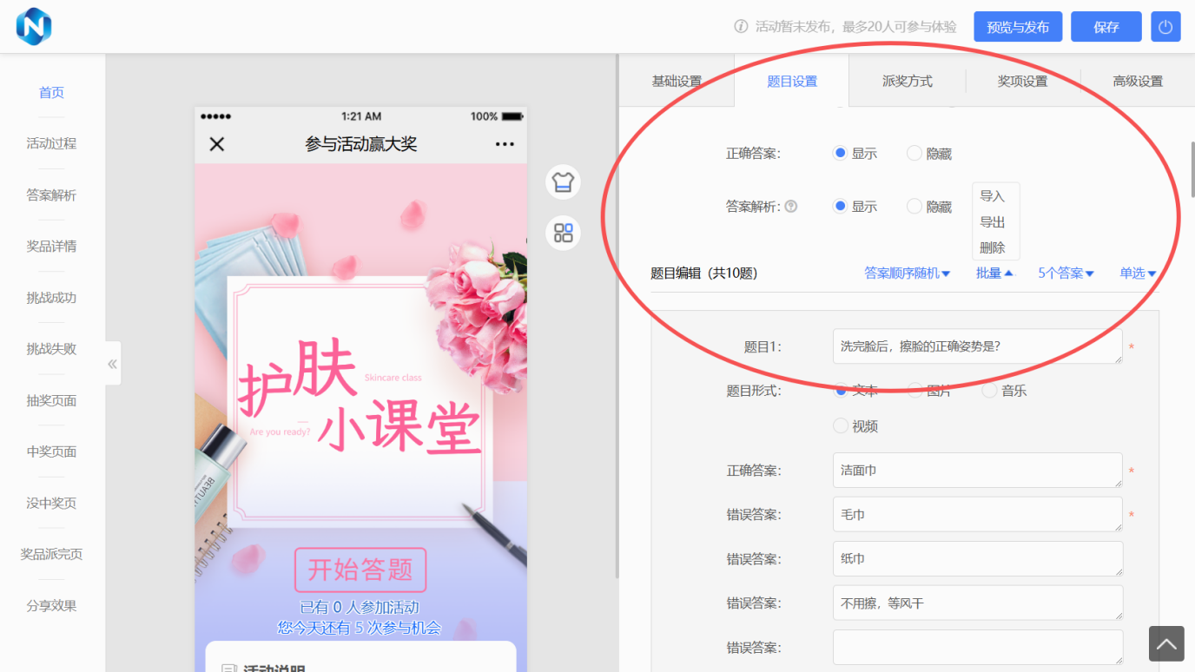Expand the 答案顺序随机 dropdown
This screenshot has width=1195, height=672.
coord(907,273)
